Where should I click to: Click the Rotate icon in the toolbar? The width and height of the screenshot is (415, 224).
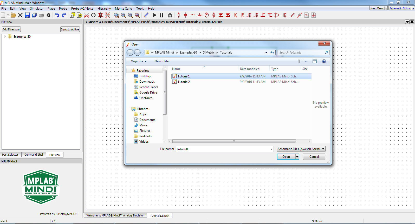94,15
